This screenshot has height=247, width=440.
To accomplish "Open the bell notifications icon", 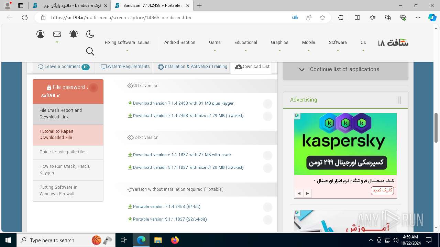I will point(74,34).
